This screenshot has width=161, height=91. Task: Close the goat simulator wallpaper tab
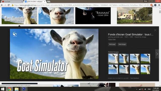coord(45,2)
